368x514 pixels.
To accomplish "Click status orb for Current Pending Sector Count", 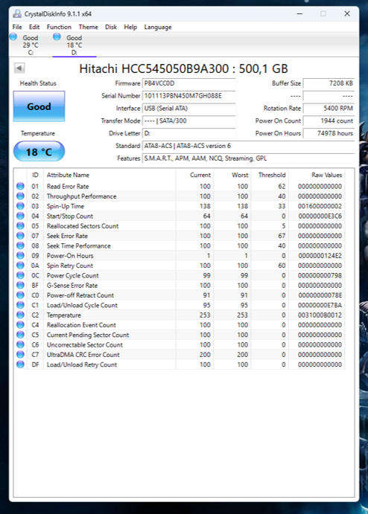I will click(20, 335).
